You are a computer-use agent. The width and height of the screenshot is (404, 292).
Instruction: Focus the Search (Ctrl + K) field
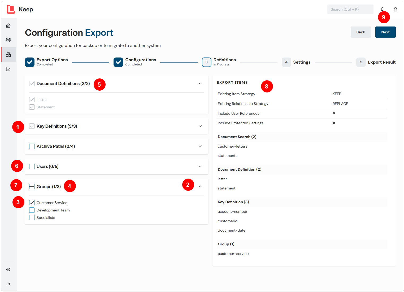point(350,9)
